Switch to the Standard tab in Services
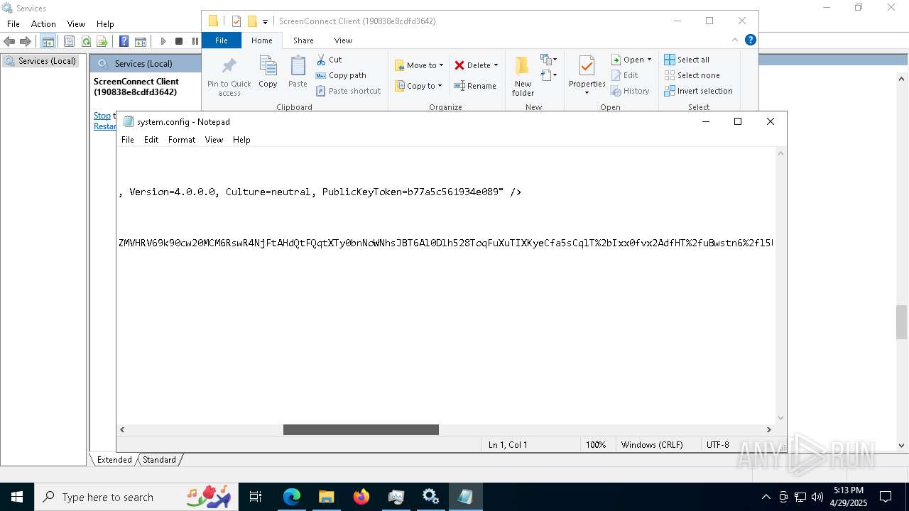 (x=159, y=460)
